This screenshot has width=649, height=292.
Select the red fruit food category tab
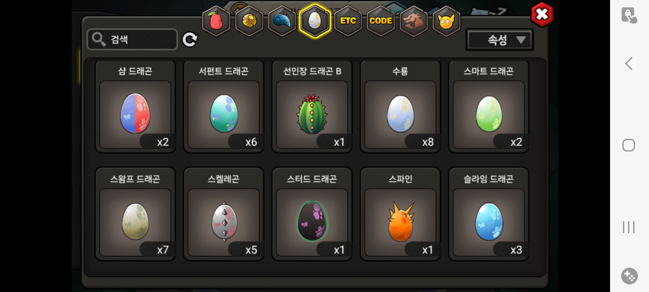click(x=216, y=21)
